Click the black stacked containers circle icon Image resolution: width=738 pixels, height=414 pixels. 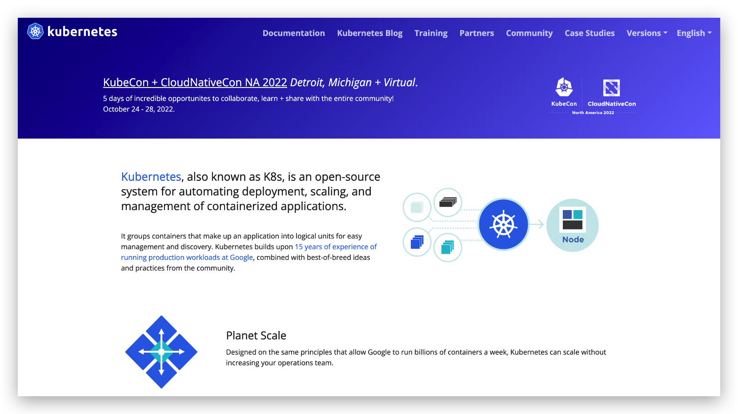pos(448,203)
